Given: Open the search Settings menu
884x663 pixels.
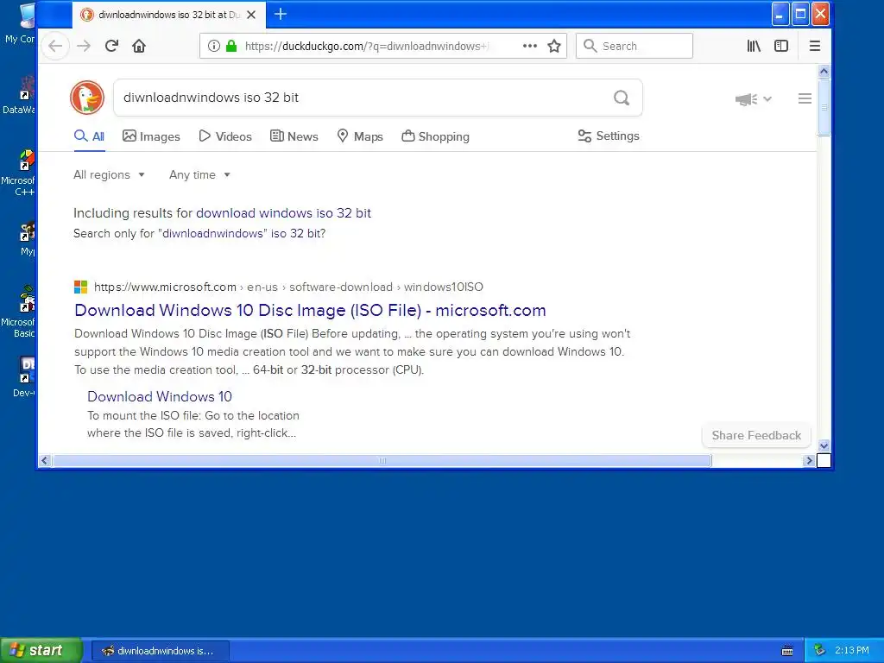Looking at the screenshot, I should (609, 136).
